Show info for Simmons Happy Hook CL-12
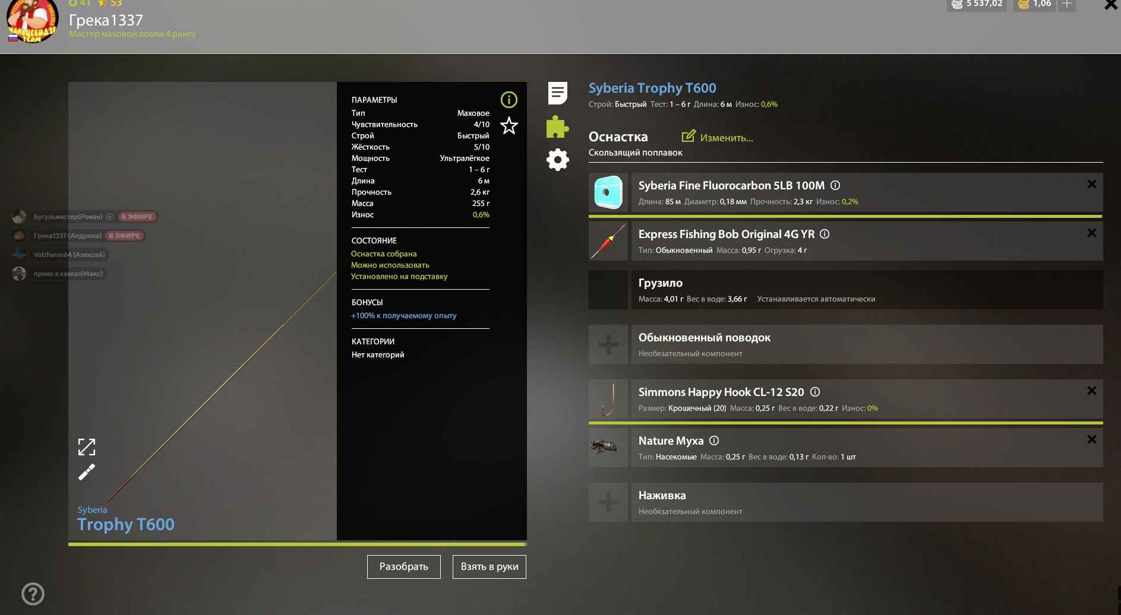 point(815,392)
